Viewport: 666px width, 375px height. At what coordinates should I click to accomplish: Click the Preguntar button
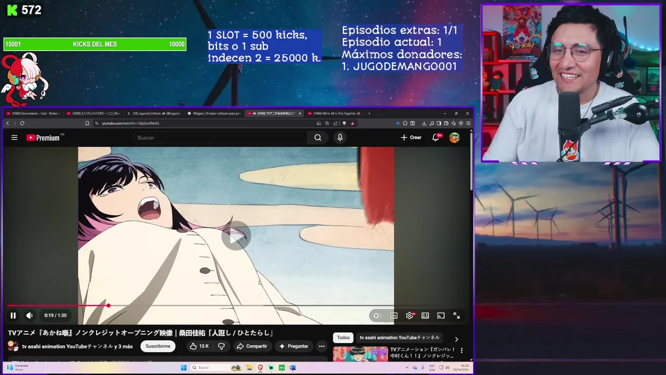coord(293,346)
